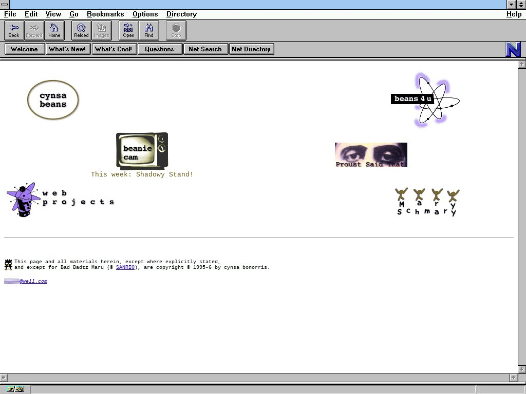This screenshot has width=526, height=394.
Task: Click the horizontal scrollbar right arrow
Action: 513,378
